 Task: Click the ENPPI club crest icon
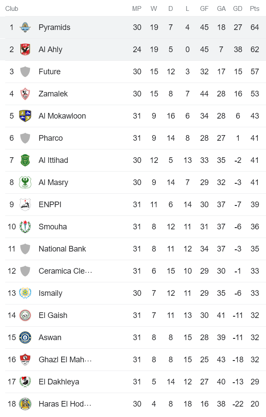[x=25, y=205]
